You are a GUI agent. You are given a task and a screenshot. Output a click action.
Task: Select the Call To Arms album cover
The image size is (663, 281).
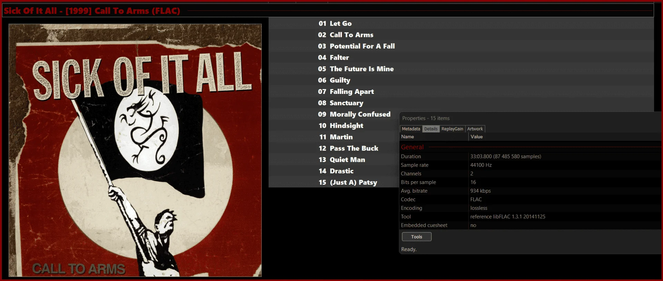[135, 150]
